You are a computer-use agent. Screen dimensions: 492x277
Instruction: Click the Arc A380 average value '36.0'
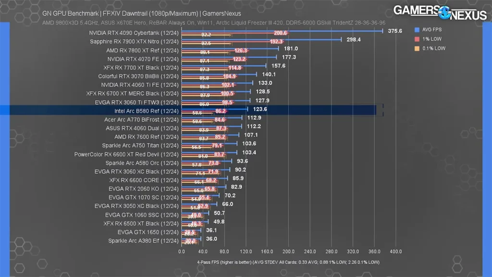coord(211,239)
